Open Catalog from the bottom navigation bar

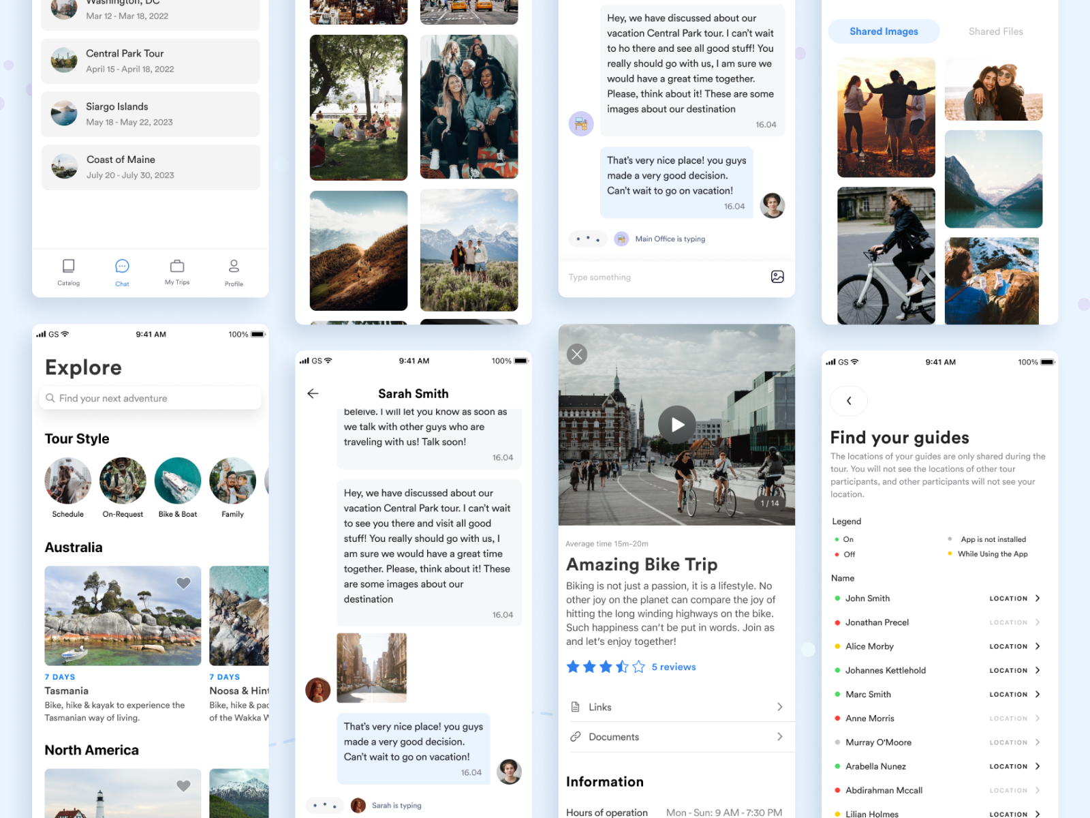tap(68, 271)
